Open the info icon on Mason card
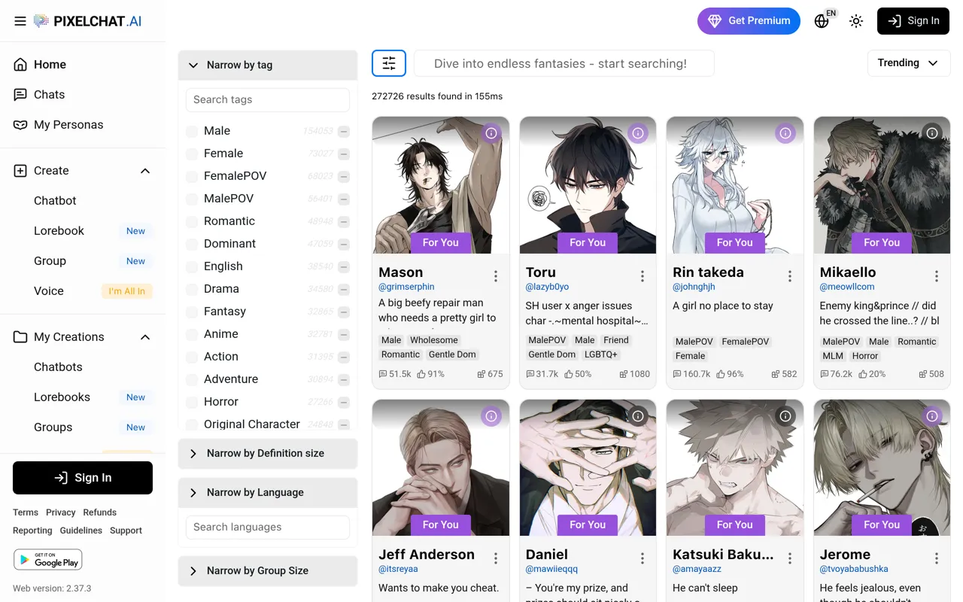963x602 pixels. [x=491, y=133]
